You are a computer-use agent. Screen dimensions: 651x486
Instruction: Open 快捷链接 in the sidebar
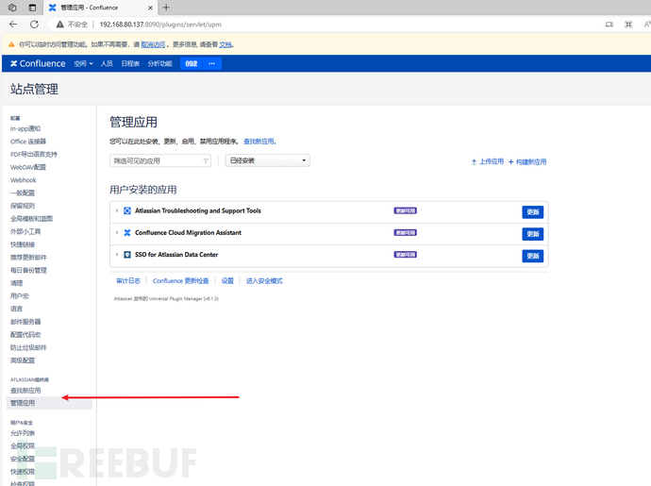click(x=23, y=244)
